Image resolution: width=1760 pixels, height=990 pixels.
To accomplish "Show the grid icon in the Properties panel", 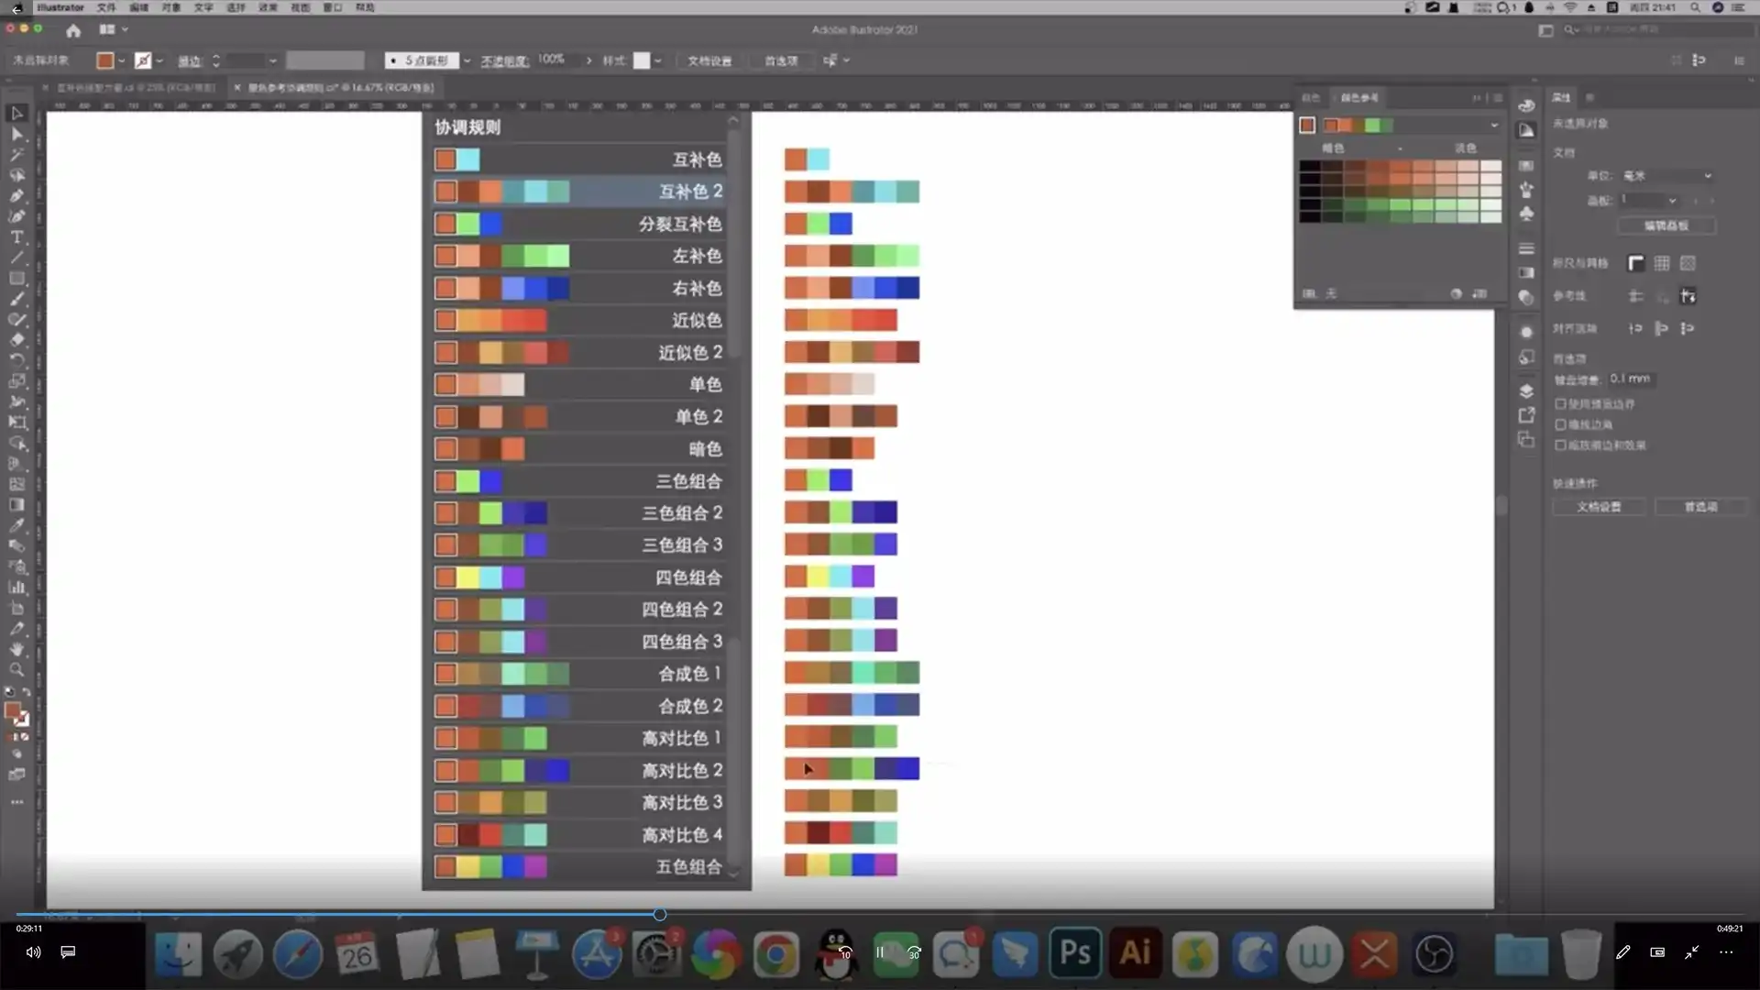I will 1661,263.
